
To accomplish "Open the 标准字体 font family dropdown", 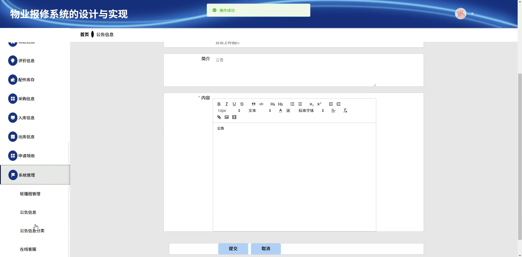I will click(x=311, y=111).
